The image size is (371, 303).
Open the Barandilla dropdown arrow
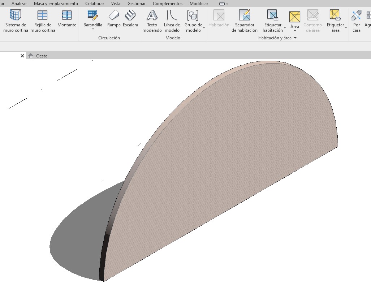(x=93, y=30)
